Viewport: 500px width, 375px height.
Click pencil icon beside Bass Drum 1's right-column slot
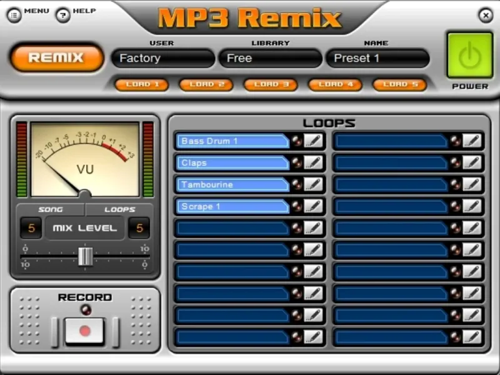(472, 141)
